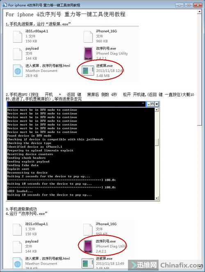Click the upper iPhone4_16G file icon
The height and width of the screenshot is (272, 205).
pos(88,37)
